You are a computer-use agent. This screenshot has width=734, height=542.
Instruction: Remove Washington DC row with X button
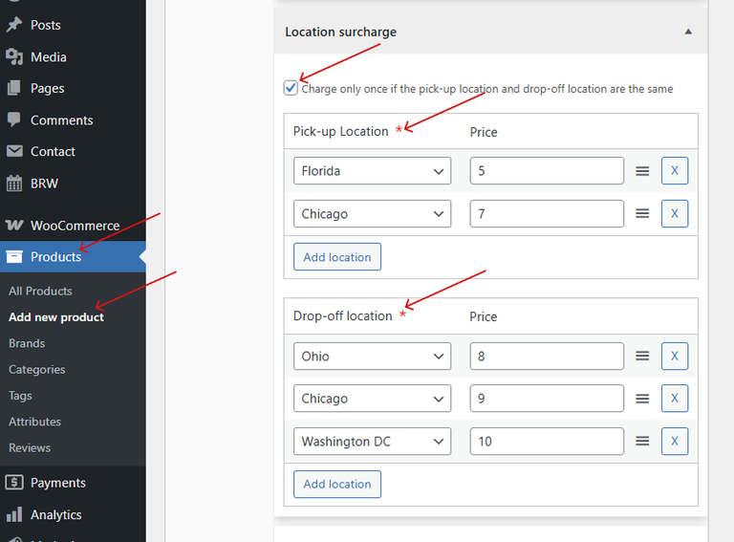tap(674, 441)
